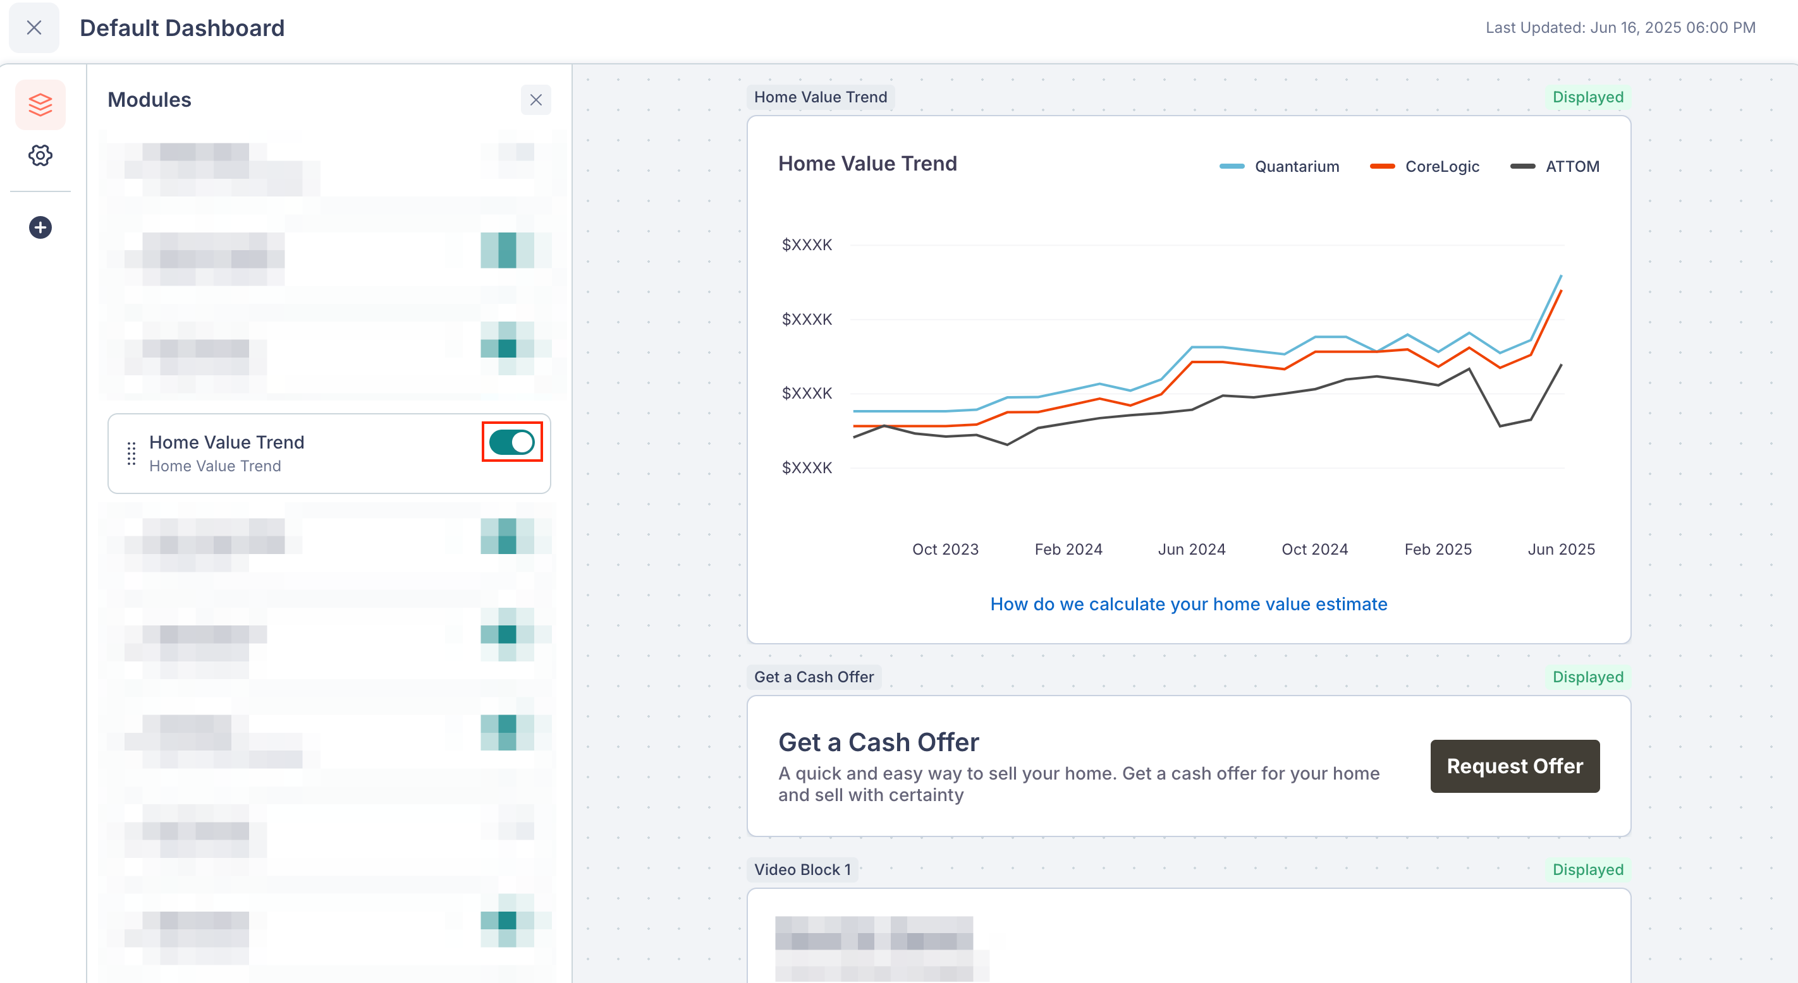This screenshot has width=1798, height=983.
Task: Click the Get a Cash Offer heading
Action: tap(879, 742)
